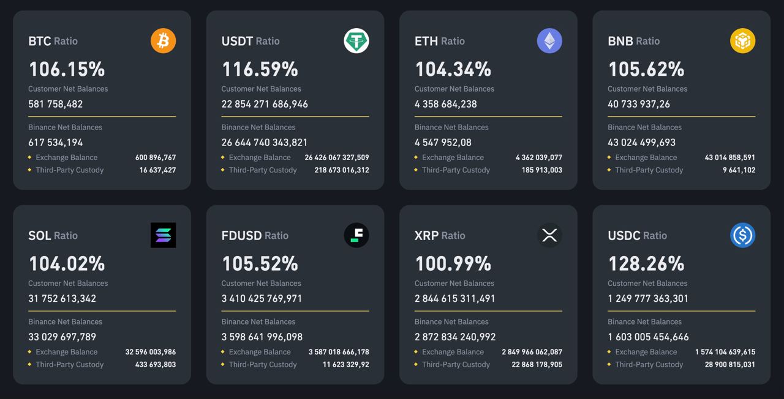Select the BTC Ratio heading
Viewport: 784px width, 399px height.
click(x=53, y=41)
